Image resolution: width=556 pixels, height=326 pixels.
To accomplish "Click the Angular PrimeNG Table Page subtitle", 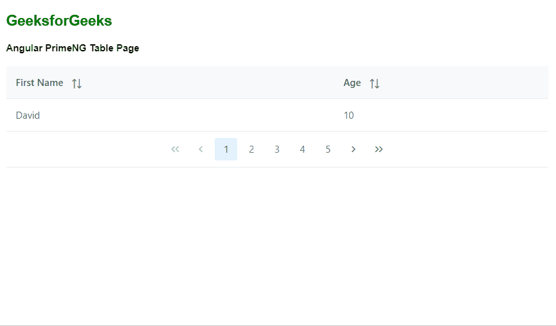I will click(73, 48).
